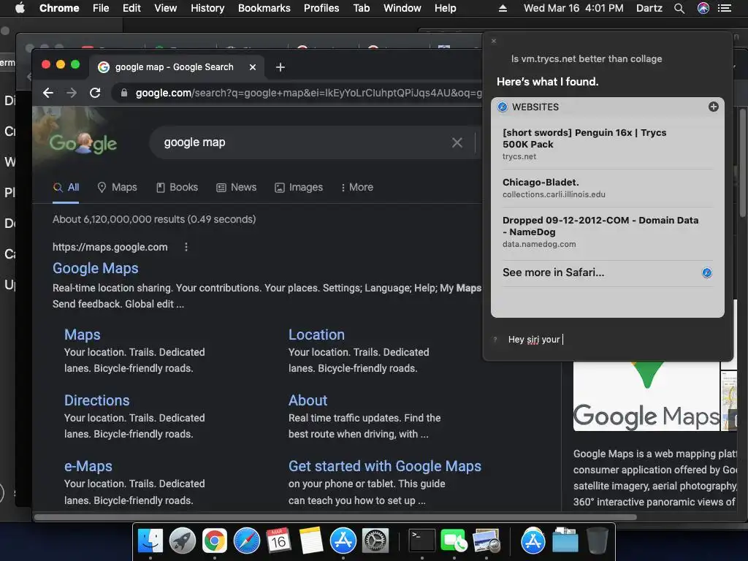Switch to the Images results tab
Screen dimensions: 748x561
299,188
